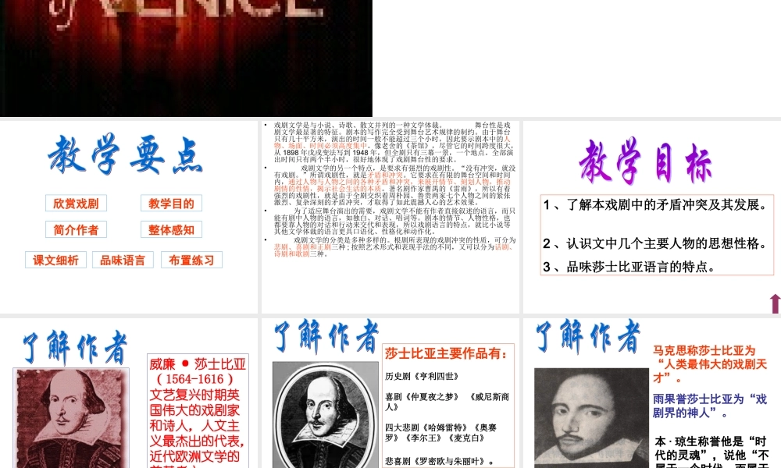Click the purple up arrow icon
Viewport: 781px width, 468px height.
(775, 303)
